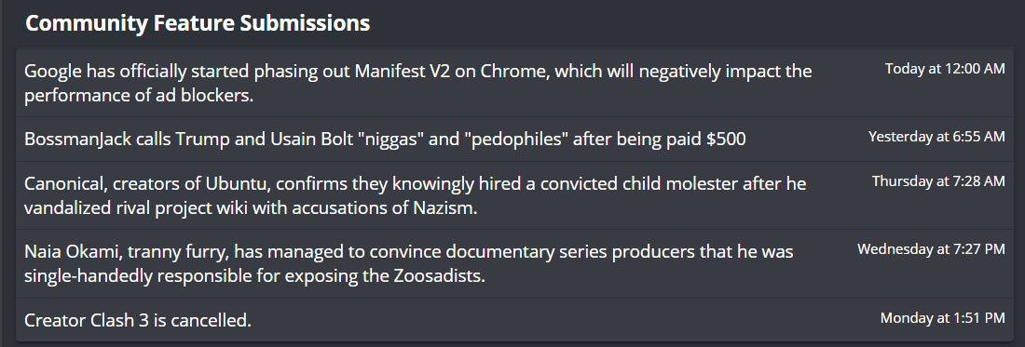The height and width of the screenshot is (347, 1025).
Task: Click the '$500' amount in second submission
Action: coord(726,139)
